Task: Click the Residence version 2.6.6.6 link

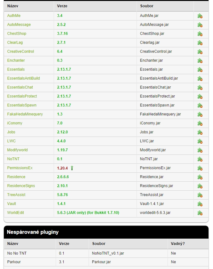Action: coord(63,177)
